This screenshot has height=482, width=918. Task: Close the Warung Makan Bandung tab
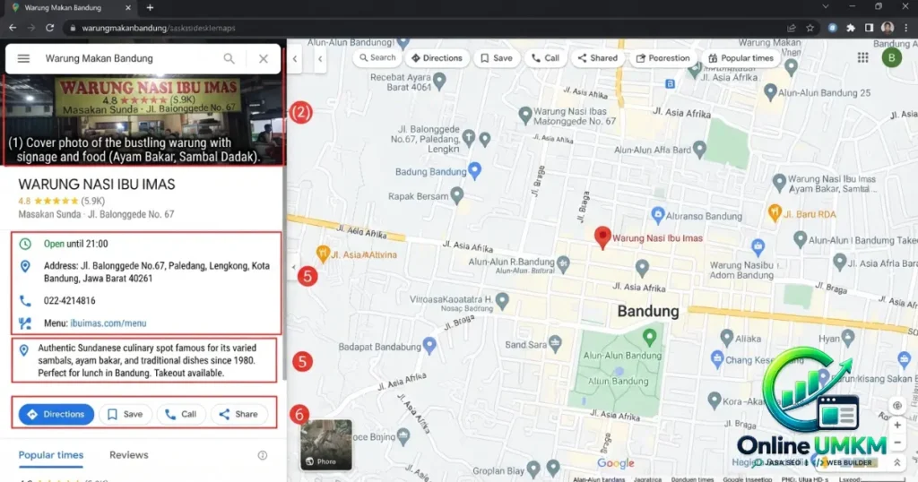point(128,7)
